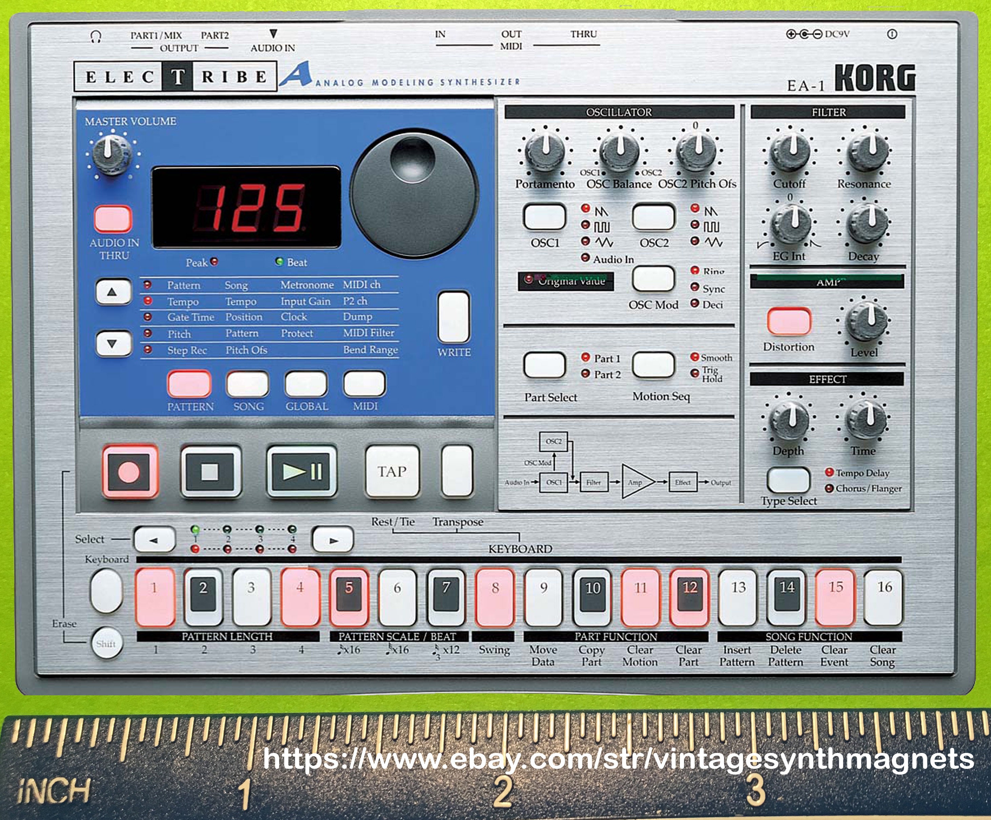This screenshot has width=991, height=820.
Task: Toggle step key 9 Move Data
Action: tap(544, 597)
